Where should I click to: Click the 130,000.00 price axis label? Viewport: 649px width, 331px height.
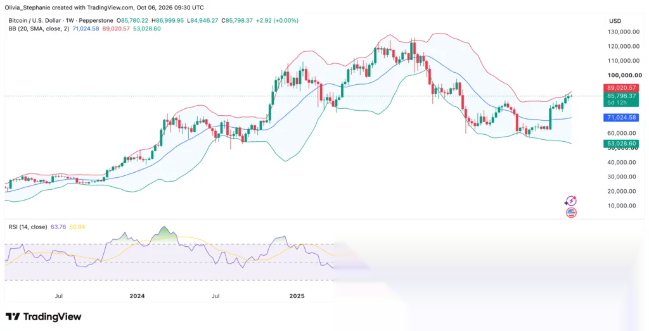[x=624, y=32]
